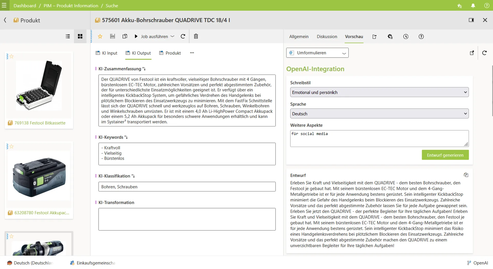Open link 63208780 Festool Akkupac...

tap(42, 213)
